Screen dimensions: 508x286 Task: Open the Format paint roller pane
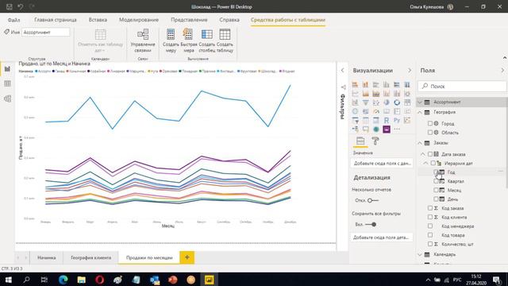[x=375, y=141]
